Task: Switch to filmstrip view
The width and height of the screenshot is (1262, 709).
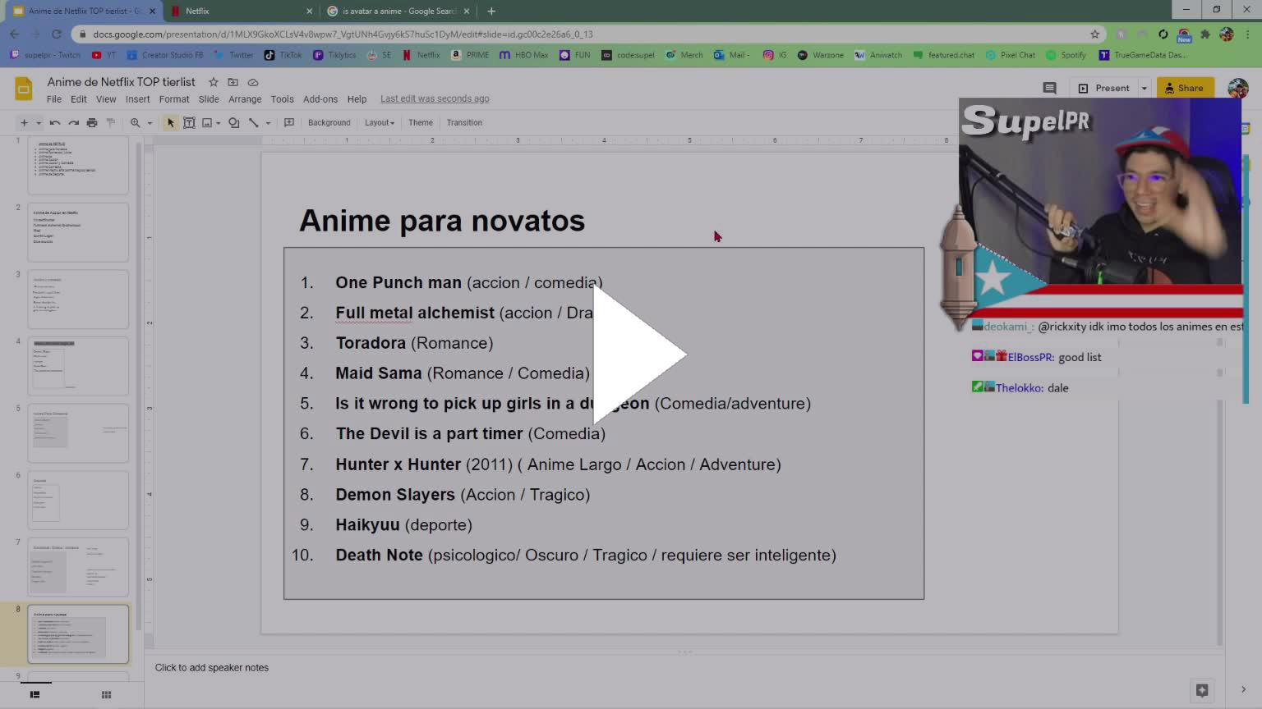Action: 35,695
